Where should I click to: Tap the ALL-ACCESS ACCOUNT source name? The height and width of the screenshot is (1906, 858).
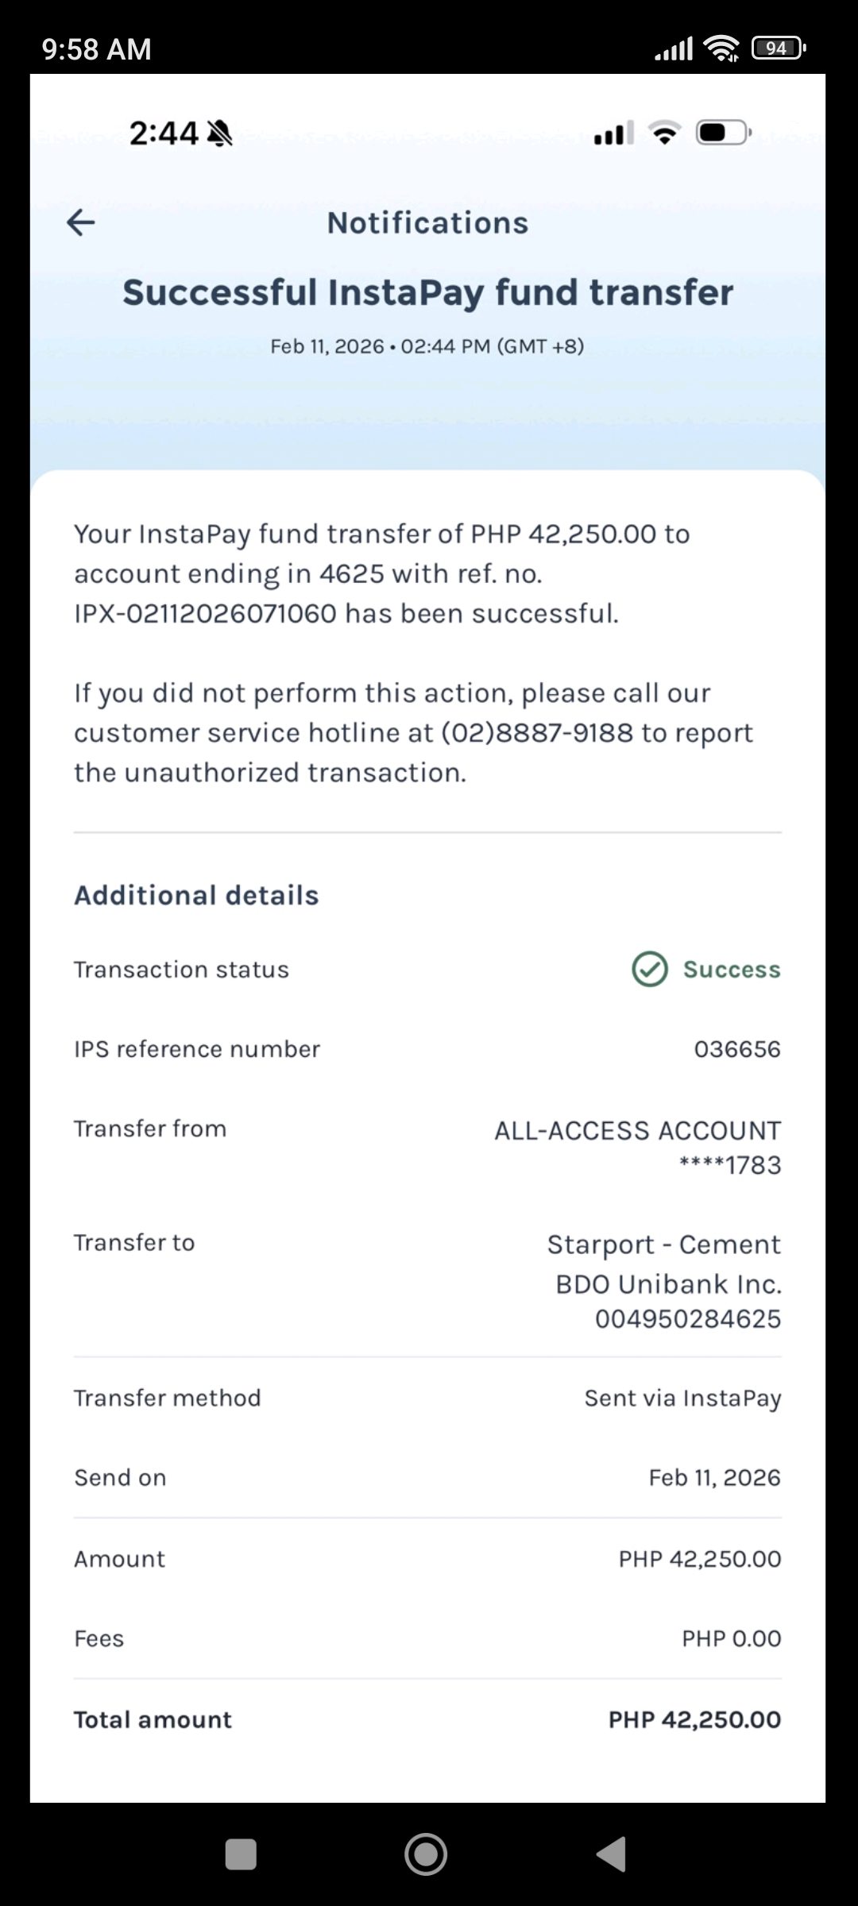click(x=637, y=1131)
